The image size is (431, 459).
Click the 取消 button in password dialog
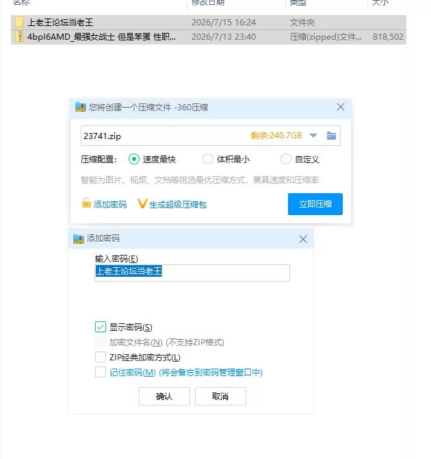tap(220, 397)
